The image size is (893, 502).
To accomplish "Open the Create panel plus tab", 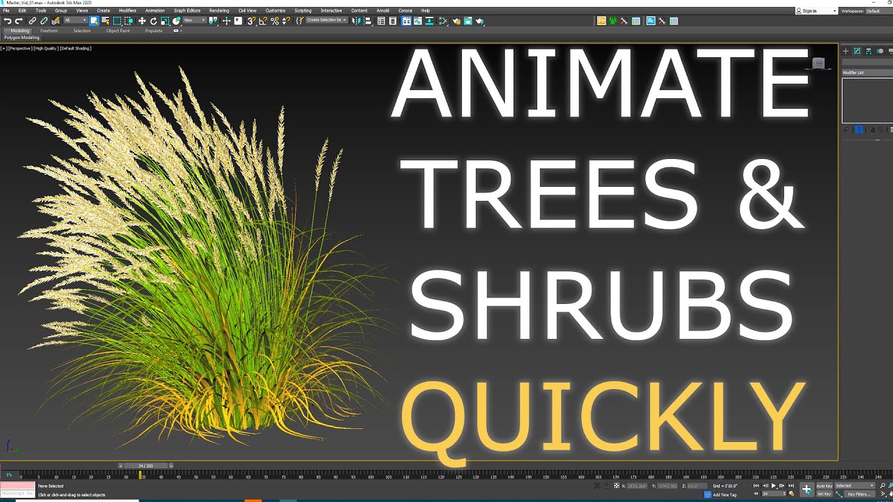I will click(846, 51).
